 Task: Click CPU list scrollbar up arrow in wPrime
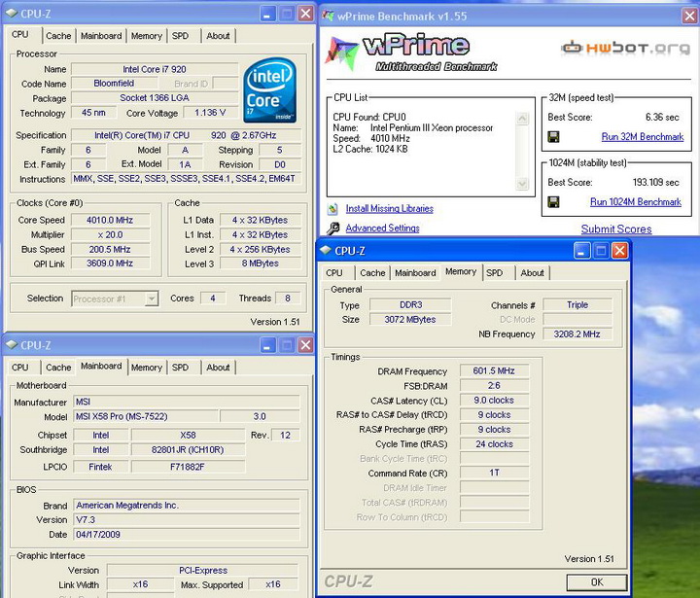click(522, 119)
